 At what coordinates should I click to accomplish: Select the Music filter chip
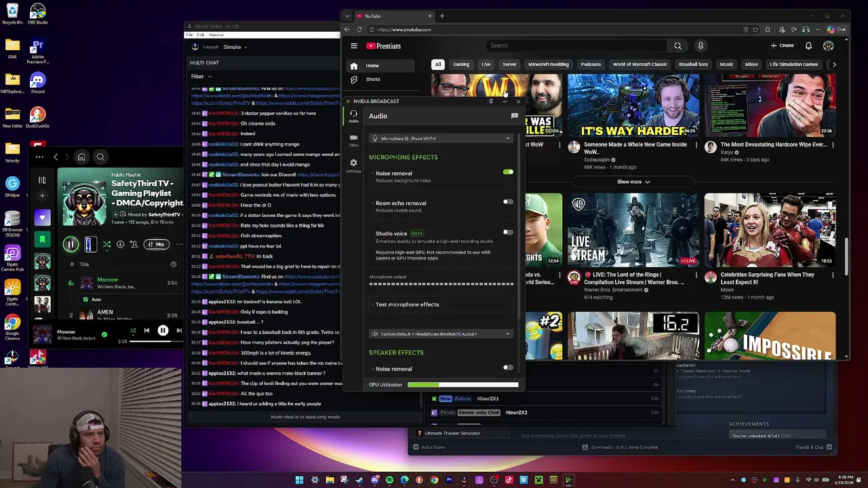[726, 64]
